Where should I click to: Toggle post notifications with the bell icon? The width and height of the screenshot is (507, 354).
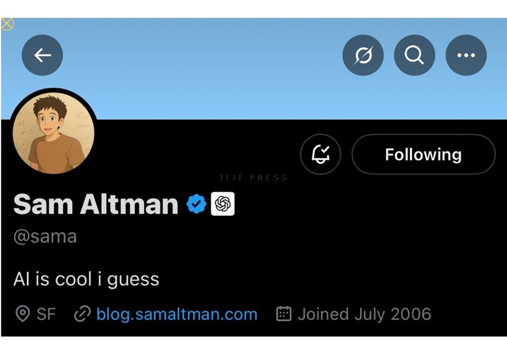click(x=320, y=154)
